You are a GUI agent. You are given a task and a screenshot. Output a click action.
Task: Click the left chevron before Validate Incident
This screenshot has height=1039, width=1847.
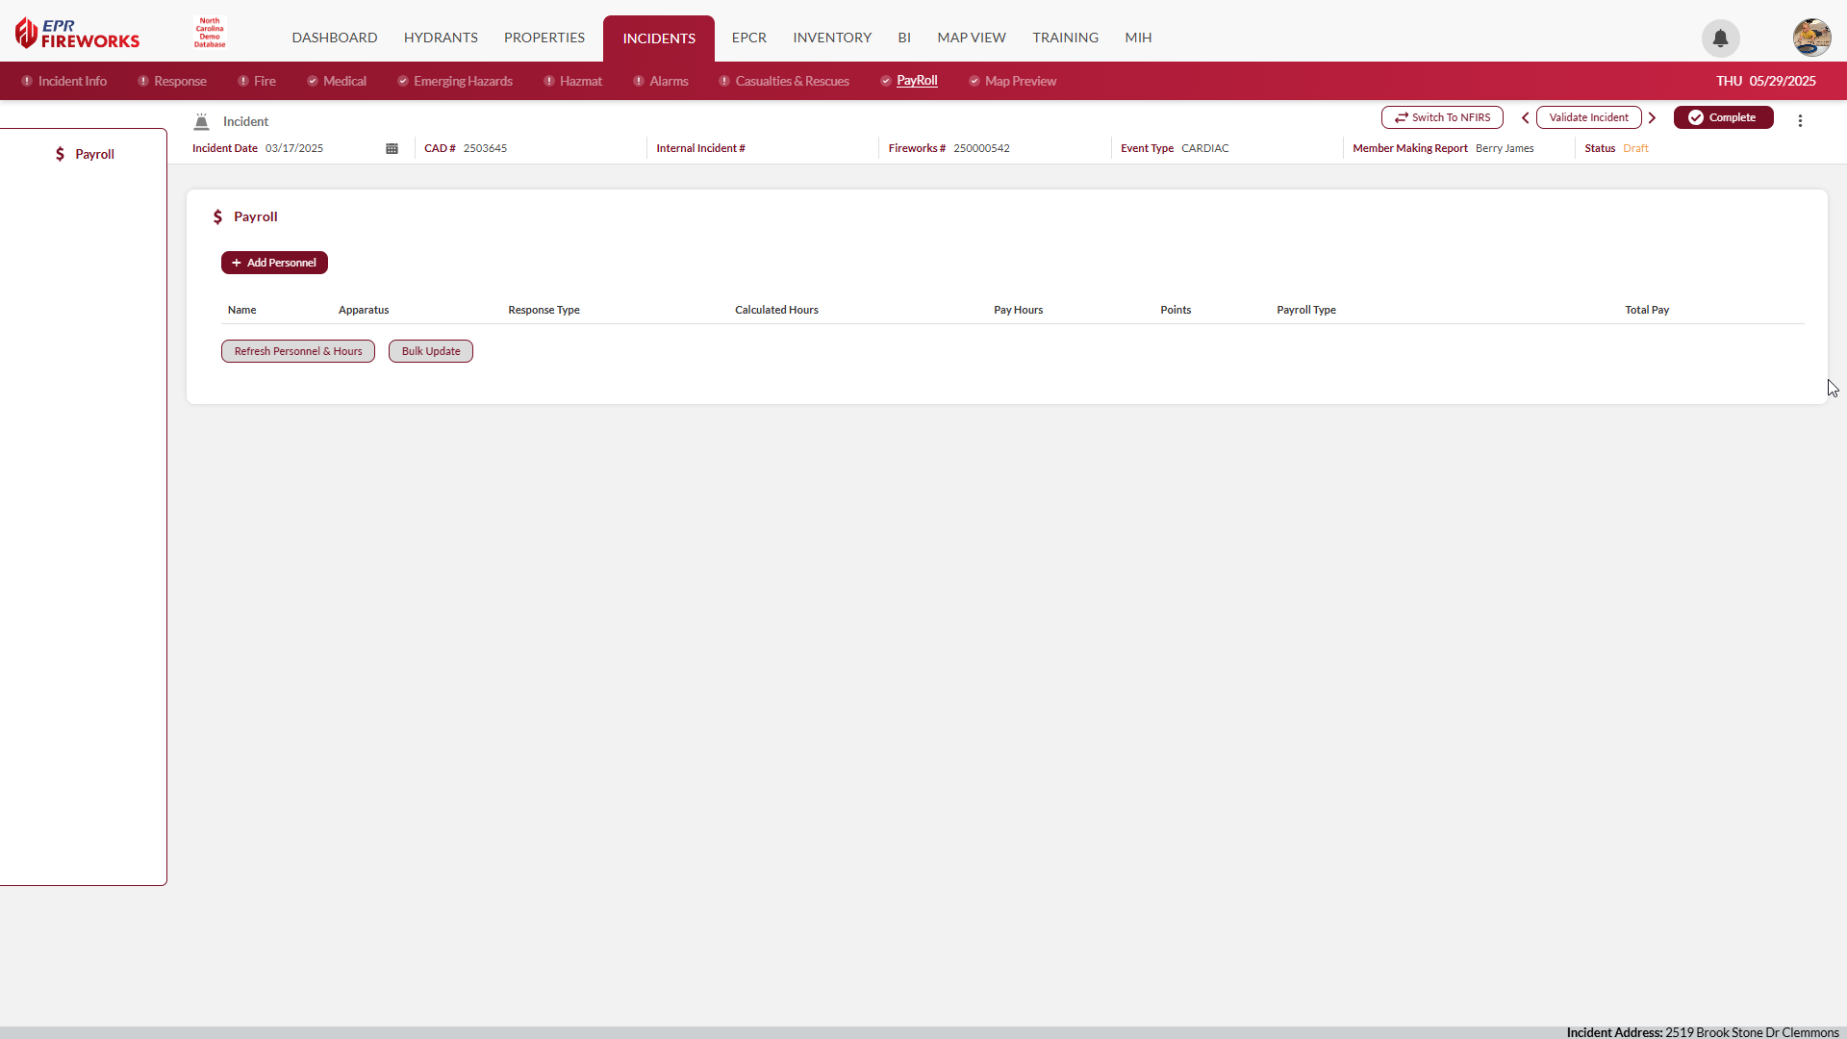[x=1525, y=117]
